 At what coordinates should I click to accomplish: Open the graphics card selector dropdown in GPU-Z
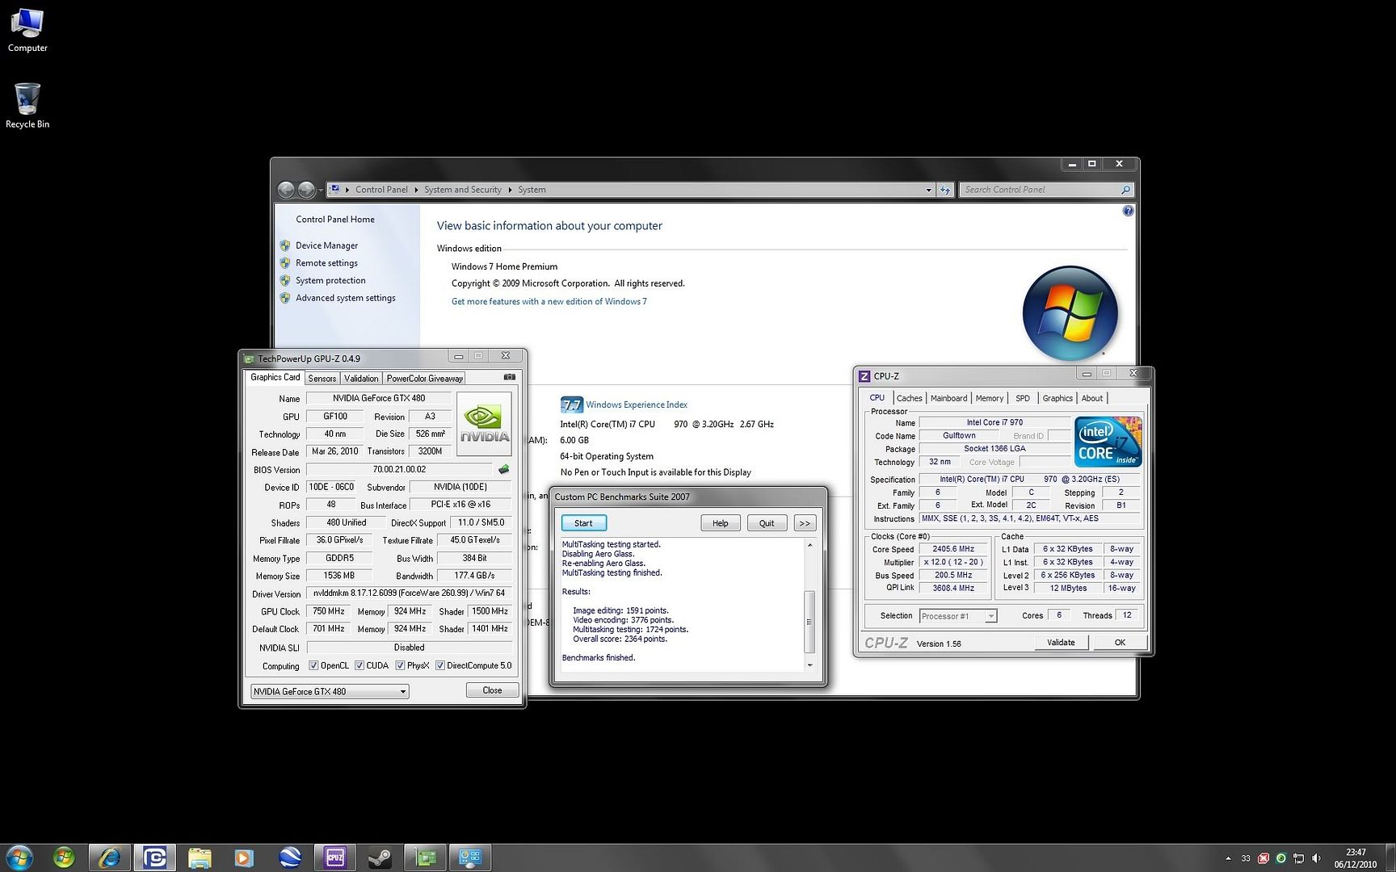pos(403,691)
